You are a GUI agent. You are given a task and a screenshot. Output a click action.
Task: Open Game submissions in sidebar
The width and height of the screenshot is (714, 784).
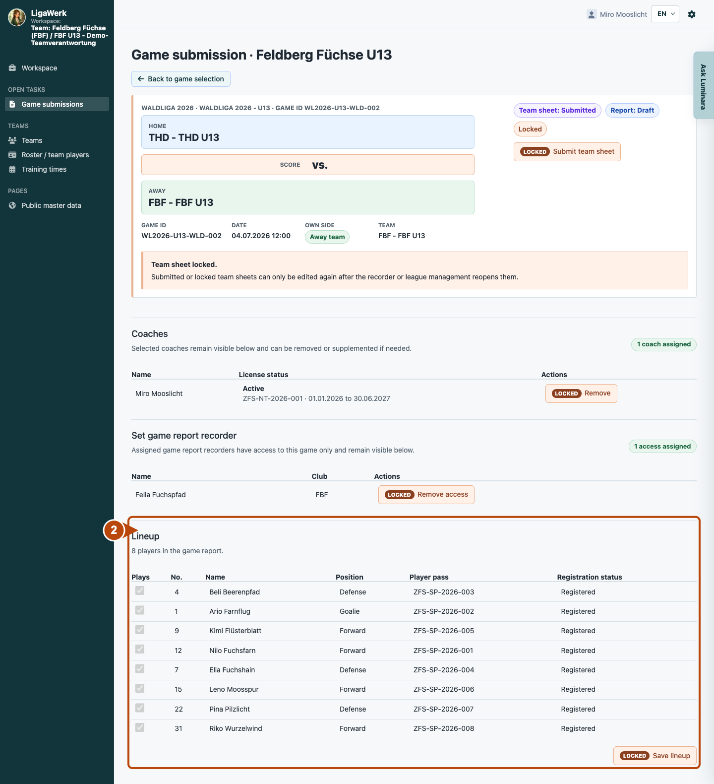tap(57, 104)
